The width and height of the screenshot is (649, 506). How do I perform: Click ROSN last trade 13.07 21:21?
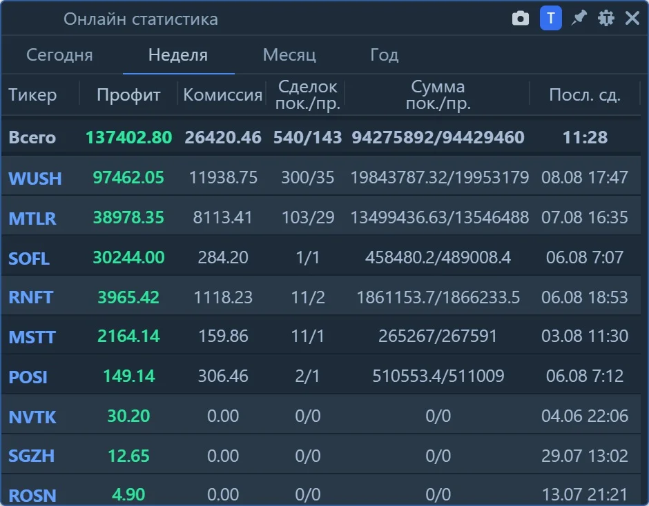pyautogui.click(x=584, y=494)
